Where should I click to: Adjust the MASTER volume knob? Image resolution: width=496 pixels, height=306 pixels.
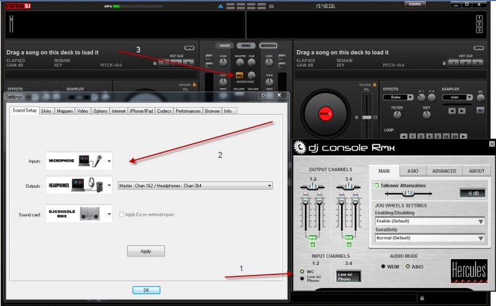pos(240,63)
